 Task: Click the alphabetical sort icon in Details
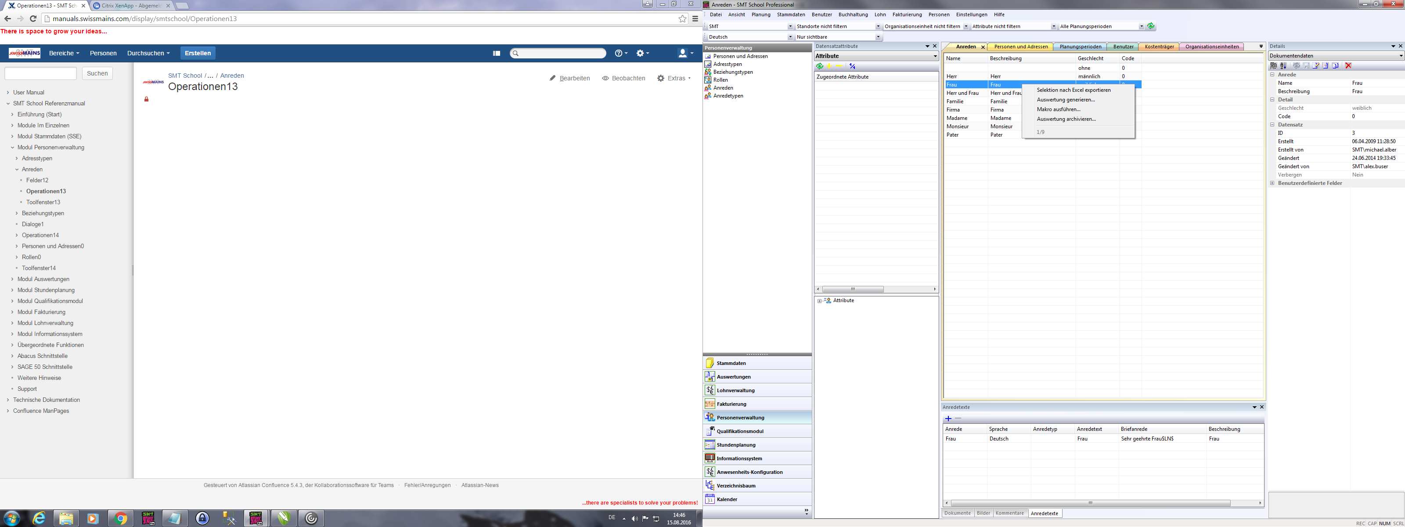(1283, 65)
